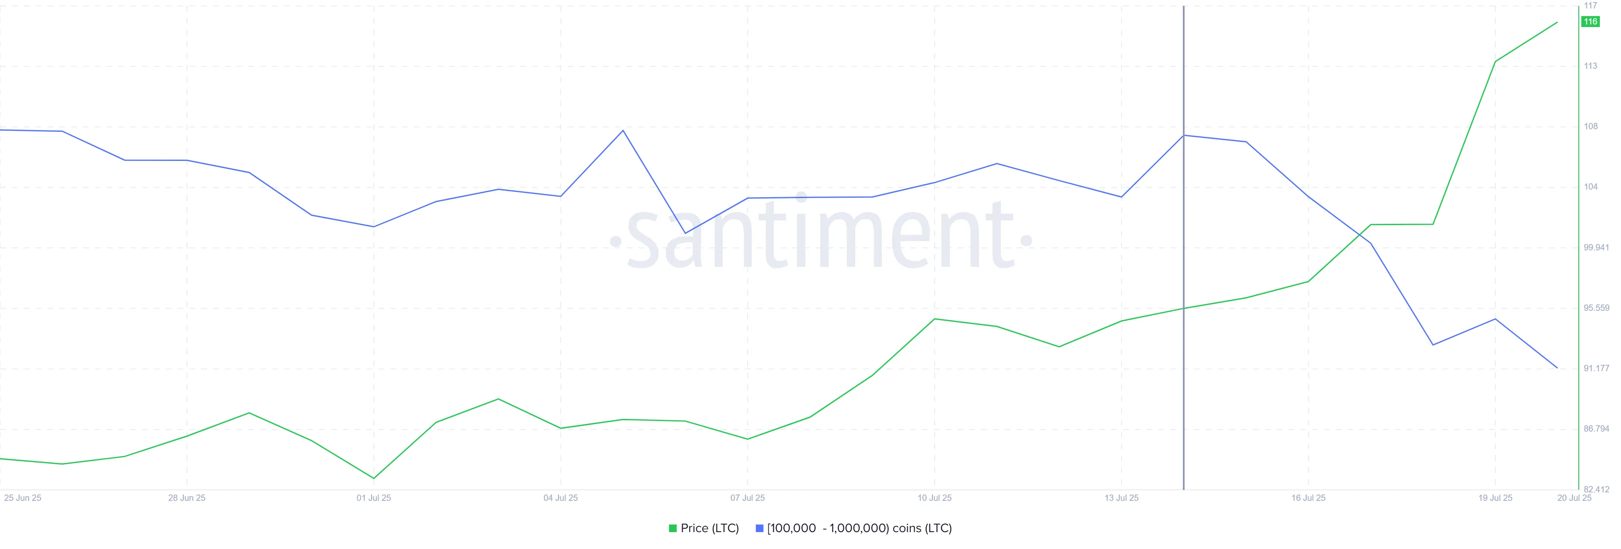Click the green 116 price badge
Screen dimensions: 1621x549
tap(1591, 22)
